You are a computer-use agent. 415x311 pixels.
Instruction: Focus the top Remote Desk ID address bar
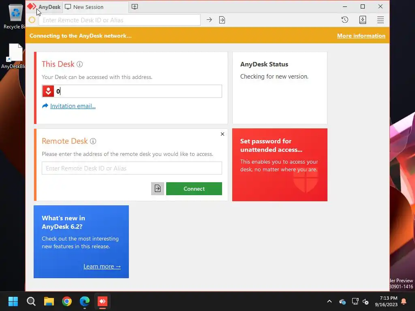[120, 20]
